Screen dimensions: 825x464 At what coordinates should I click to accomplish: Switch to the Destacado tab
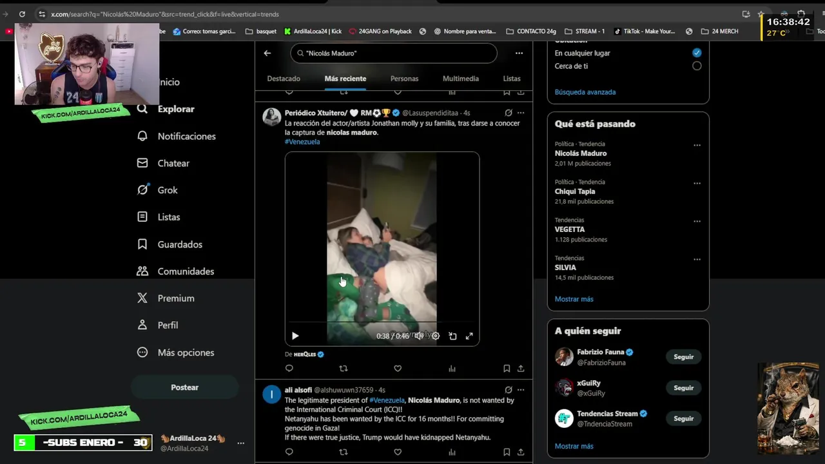click(284, 79)
